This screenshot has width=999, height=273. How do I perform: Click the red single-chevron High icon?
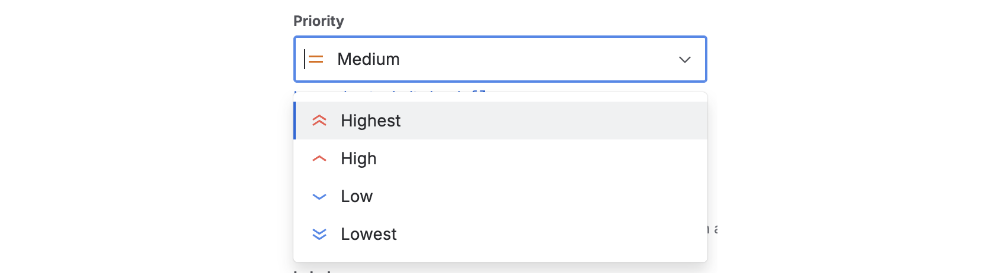point(319,158)
